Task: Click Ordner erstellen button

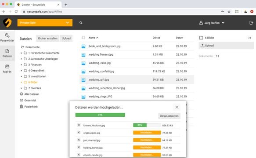Action: [x=48, y=38]
